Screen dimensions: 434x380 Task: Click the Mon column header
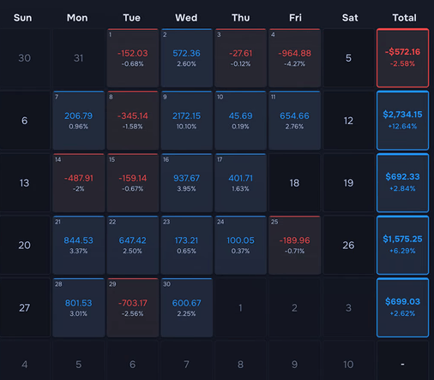click(x=77, y=18)
